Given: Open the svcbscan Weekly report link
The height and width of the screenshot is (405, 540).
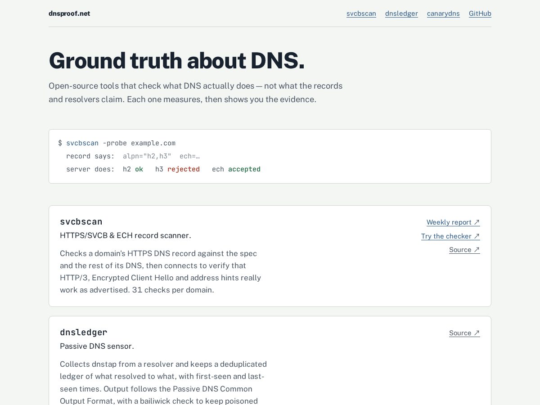Looking at the screenshot, I should pos(453,222).
